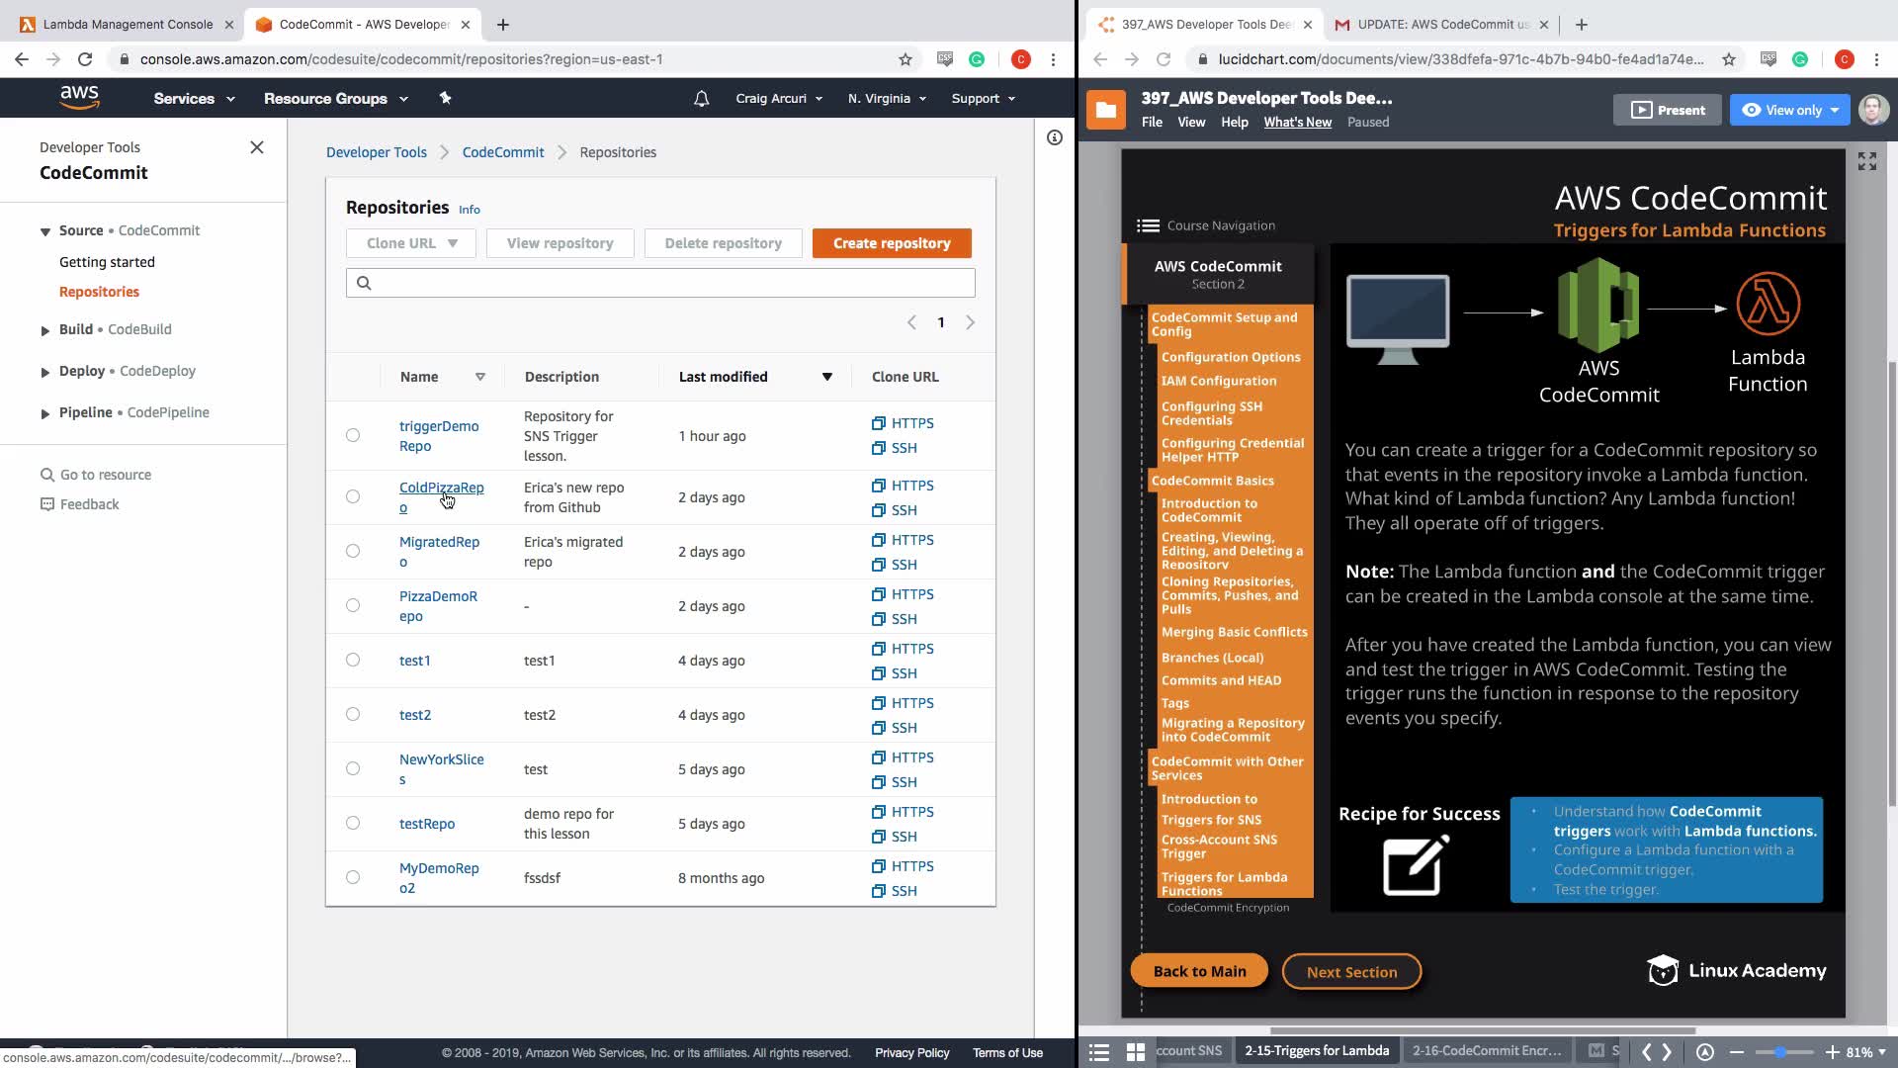Screen dimensions: 1898x1068
Task: Adjust the Lucidchart zoom slider
Action: (x=1780, y=1052)
